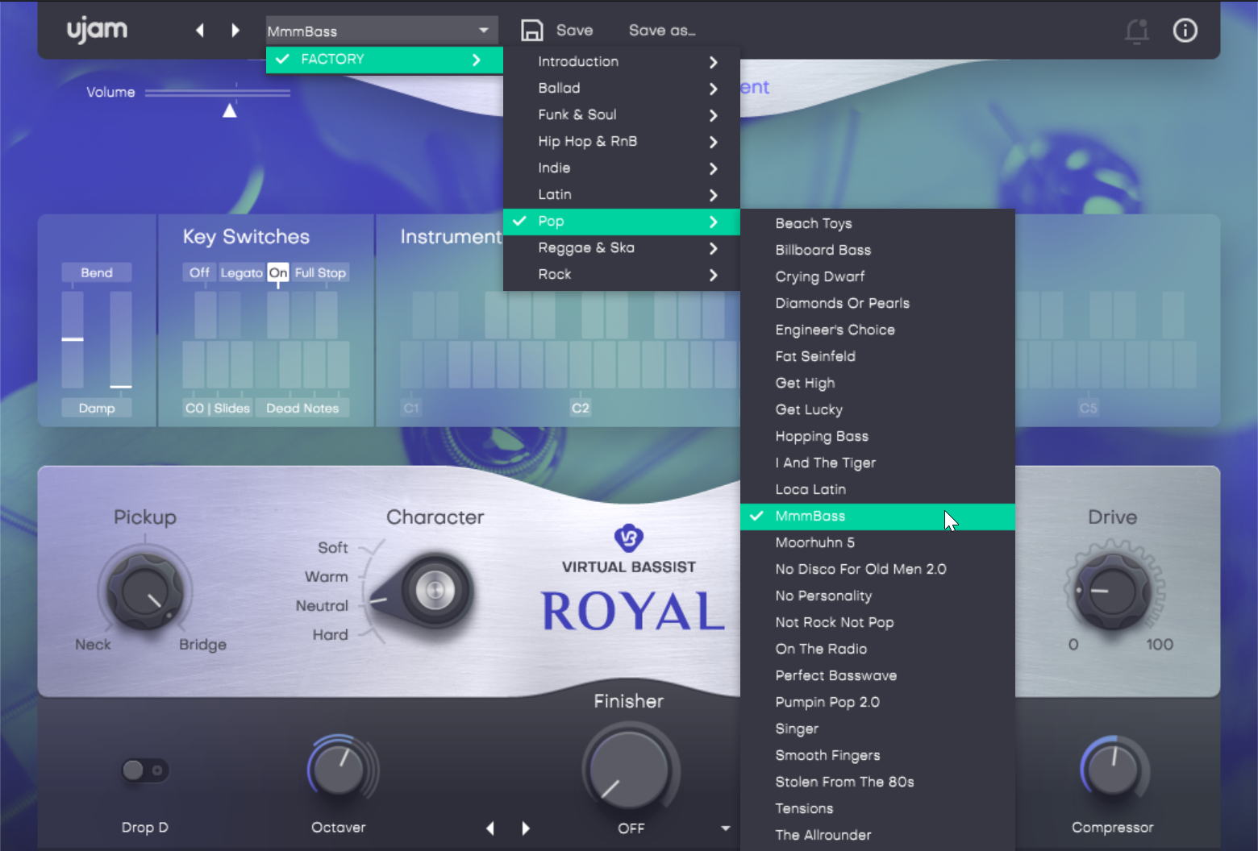Viewport: 1258px width, 851px height.
Task: Select Diamonds Or Pearls preset
Action: (877, 304)
